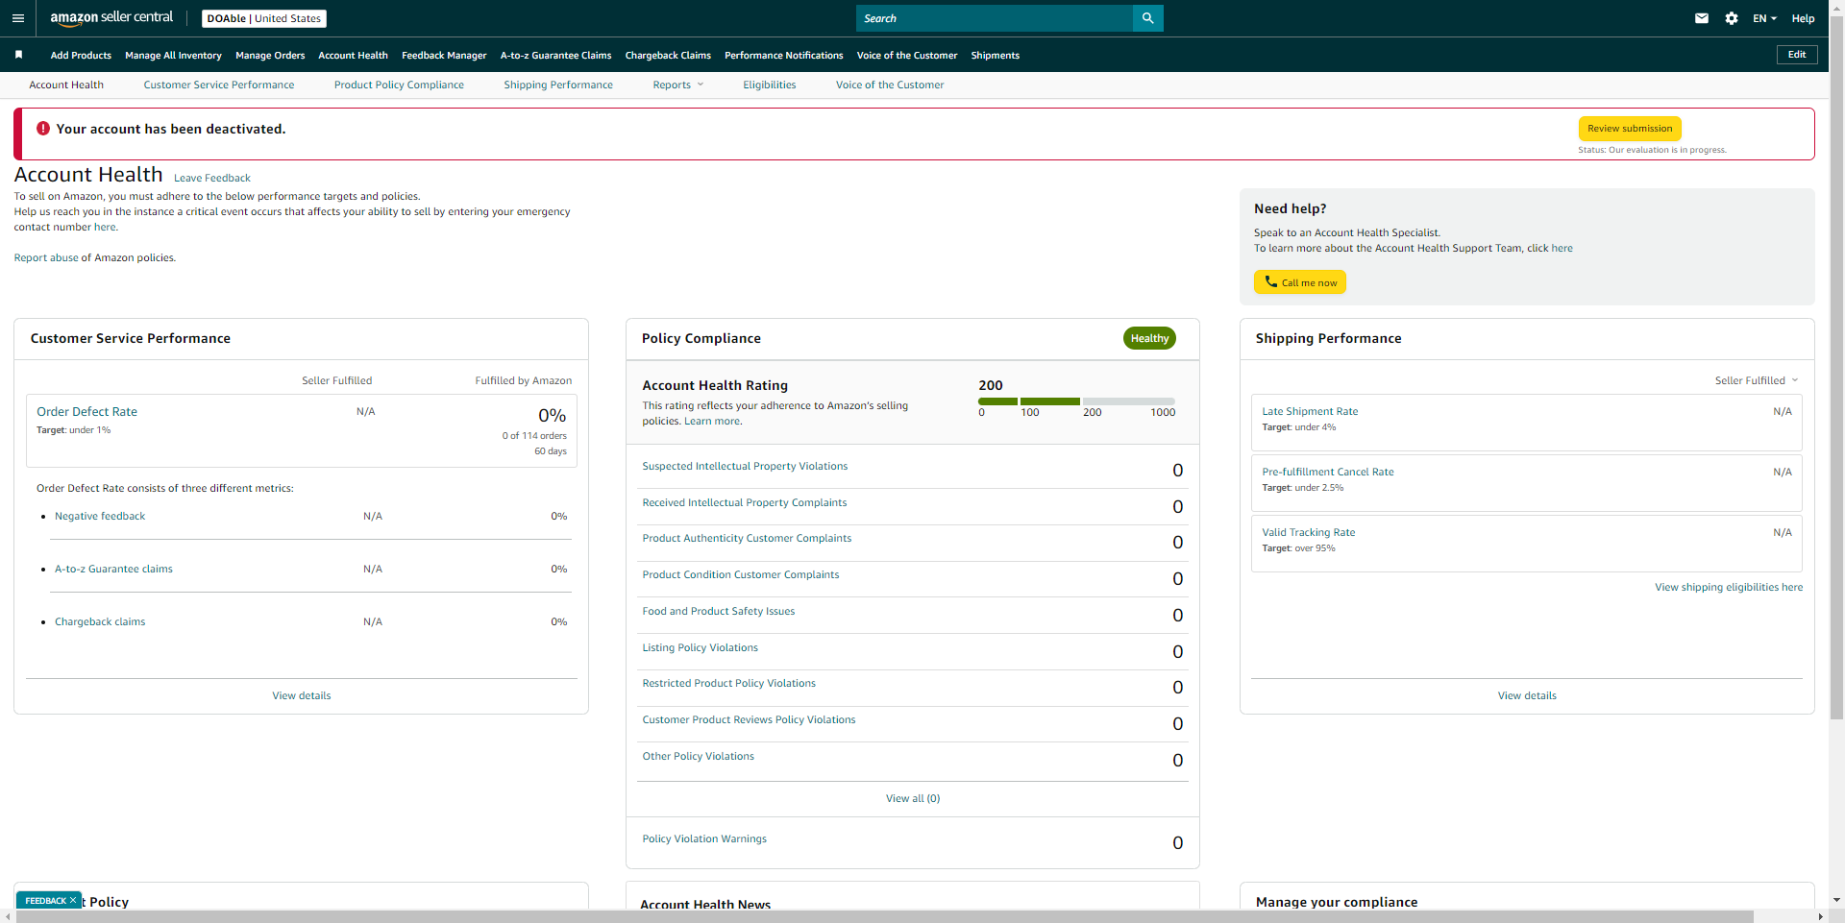This screenshot has height=923, width=1845.
Task: Click the horizontal scrollbar right arrow
Action: pyautogui.click(x=1821, y=916)
